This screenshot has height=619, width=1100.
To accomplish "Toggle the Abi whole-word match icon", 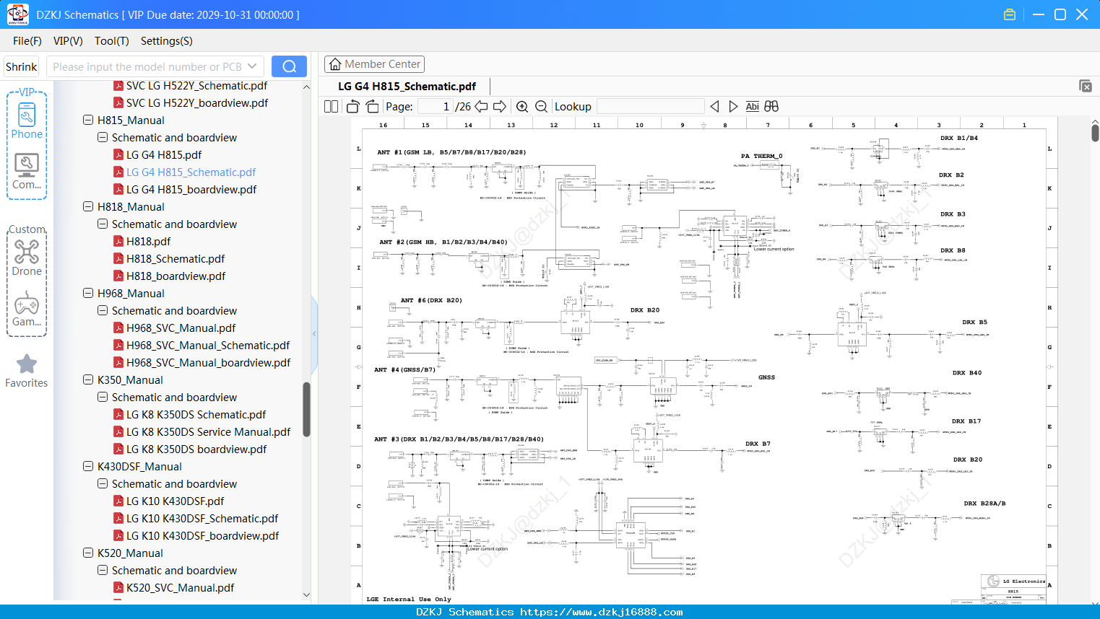I will pos(752,106).
